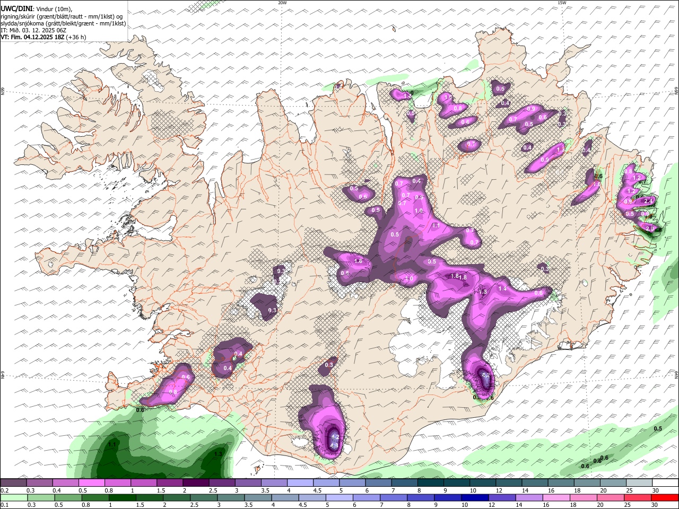Select the white top-row swatch at 30
Viewport: 679px width, 509px height.
[x=665, y=482]
